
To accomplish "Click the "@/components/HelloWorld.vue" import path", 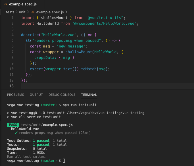I will (x=105, y=24).
